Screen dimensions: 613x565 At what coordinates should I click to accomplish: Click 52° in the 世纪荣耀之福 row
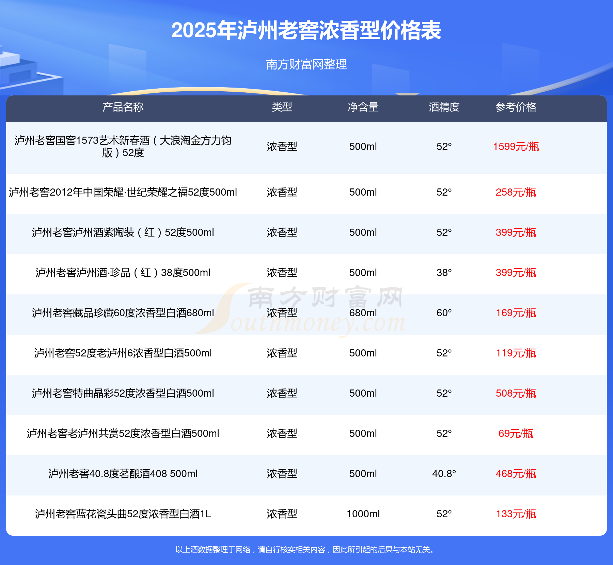pos(444,192)
